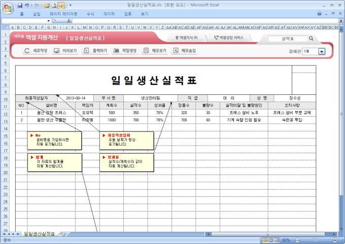Click the 철근 성형 프레스 equipment cell
Viewport: 345px width, 244px height.
coord(51,113)
